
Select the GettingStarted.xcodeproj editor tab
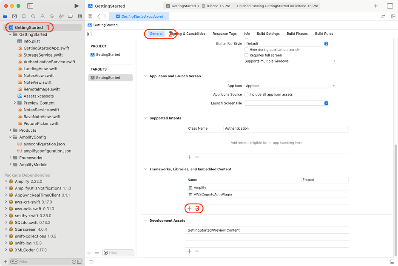[139, 17]
